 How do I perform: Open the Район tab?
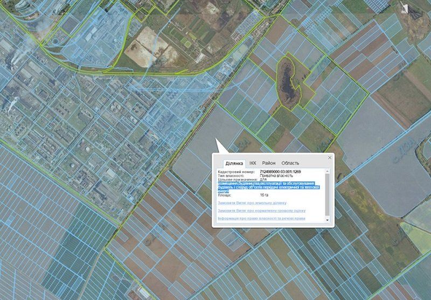point(269,163)
